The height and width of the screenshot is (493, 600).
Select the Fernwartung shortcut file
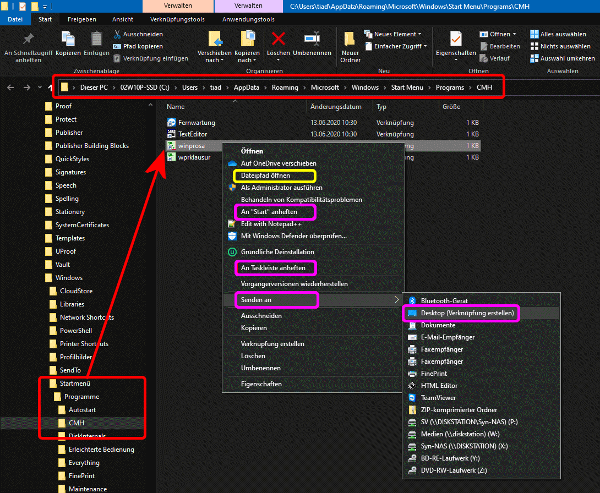pos(197,122)
